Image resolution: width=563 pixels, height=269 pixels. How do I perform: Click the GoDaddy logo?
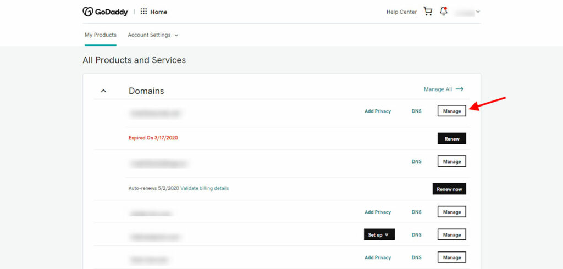coord(105,12)
